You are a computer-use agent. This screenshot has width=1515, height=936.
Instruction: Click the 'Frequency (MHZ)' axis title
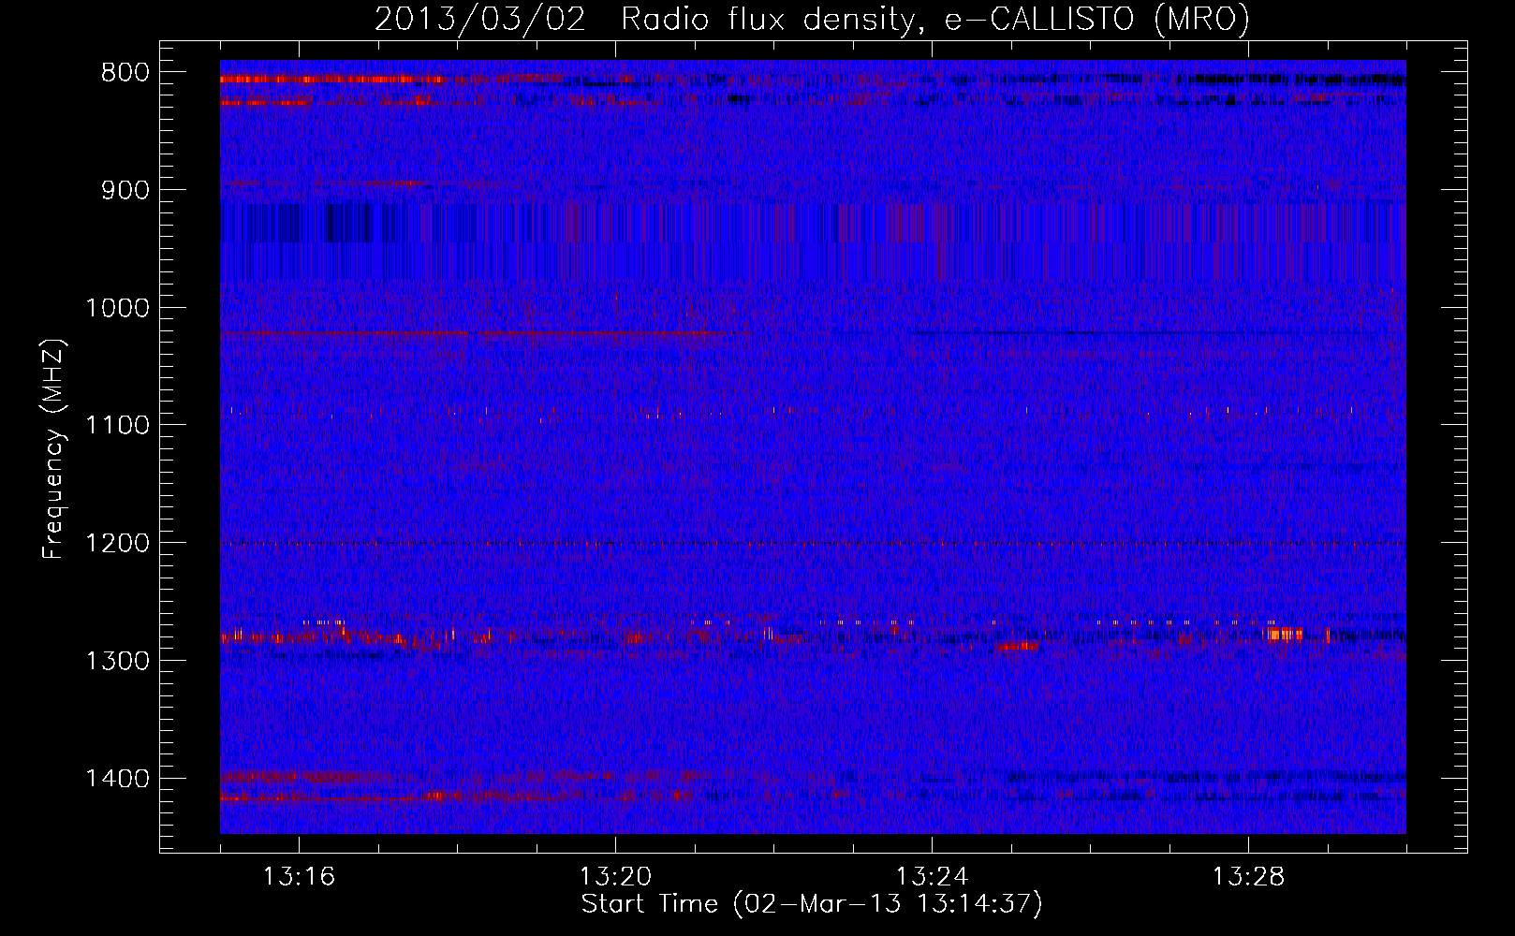54,448
